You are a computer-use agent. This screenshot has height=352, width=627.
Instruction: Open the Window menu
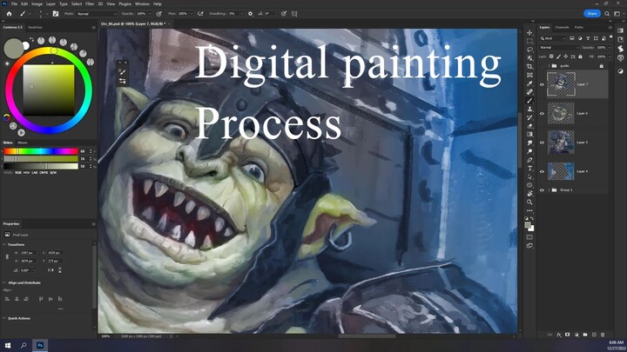(x=142, y=3)
